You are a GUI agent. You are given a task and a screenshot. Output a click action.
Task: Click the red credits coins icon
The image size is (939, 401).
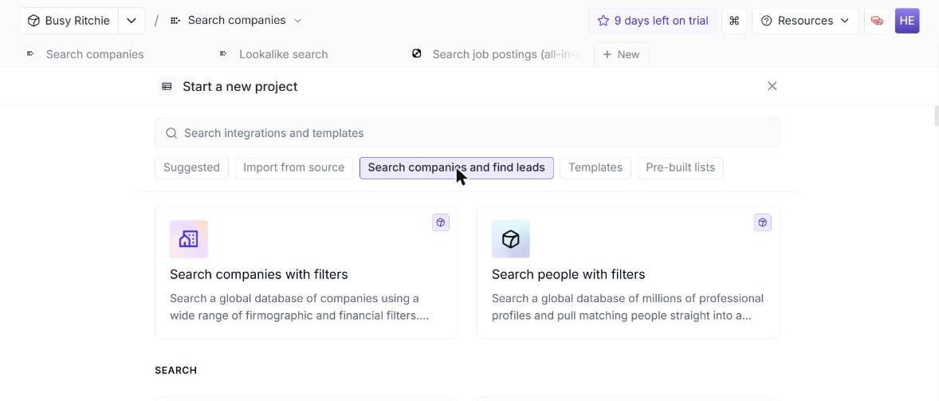tap(877, 21)
